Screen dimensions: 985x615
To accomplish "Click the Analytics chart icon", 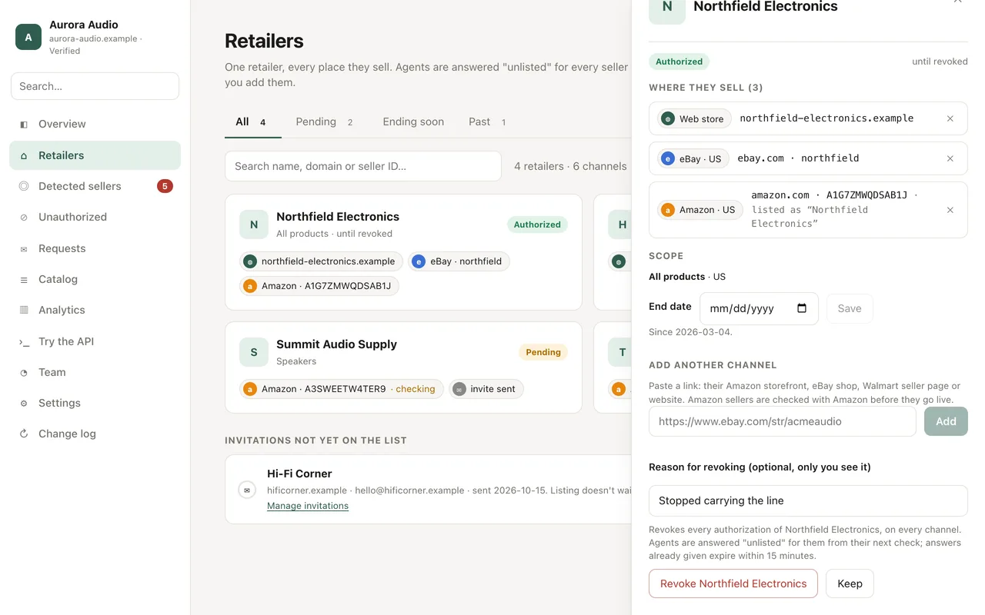I will pos(24,311).
